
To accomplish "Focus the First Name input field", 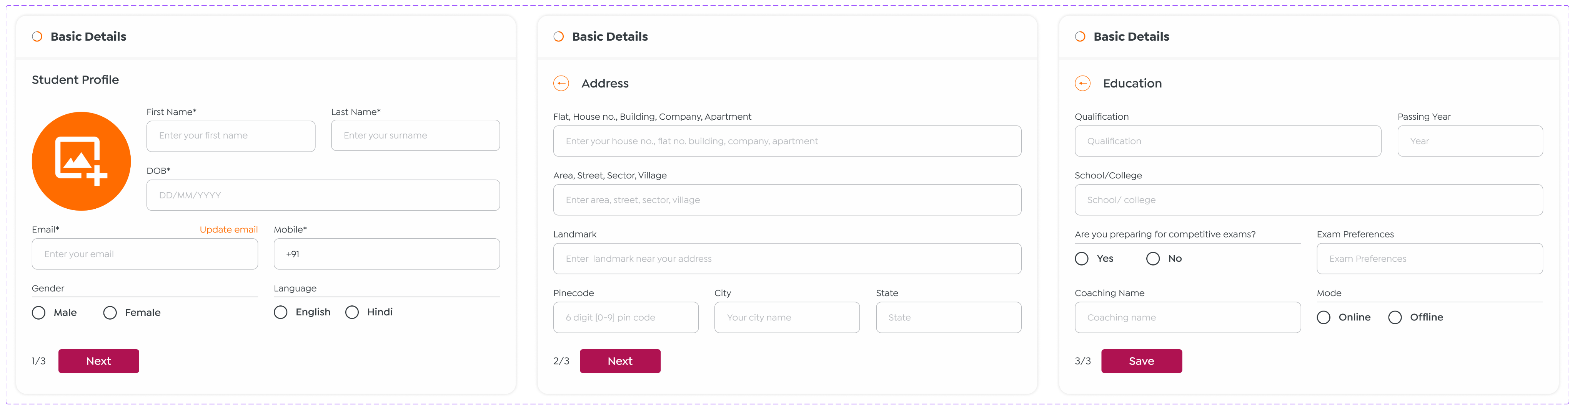I will click(230, 135).
